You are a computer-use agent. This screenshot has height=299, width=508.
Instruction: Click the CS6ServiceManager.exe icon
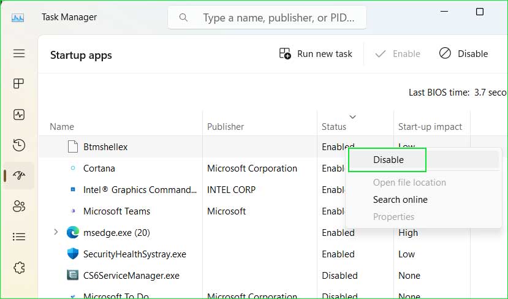(72, 275)
